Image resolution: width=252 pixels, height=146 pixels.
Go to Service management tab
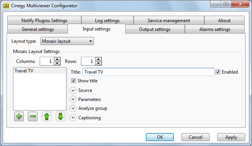tap(169, 20)
